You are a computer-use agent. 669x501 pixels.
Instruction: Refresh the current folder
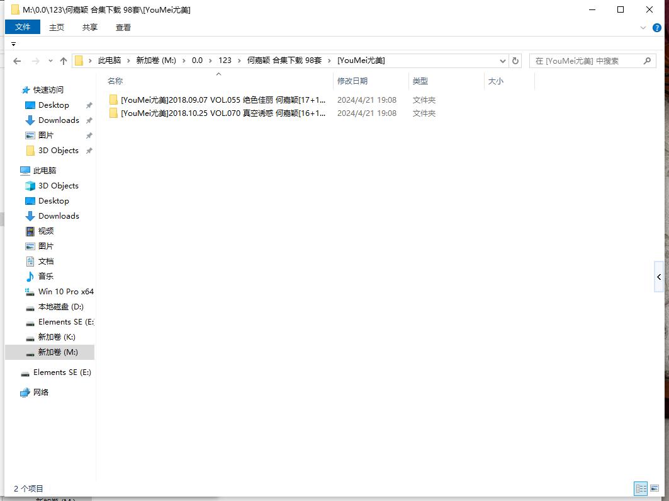point(515,61)
